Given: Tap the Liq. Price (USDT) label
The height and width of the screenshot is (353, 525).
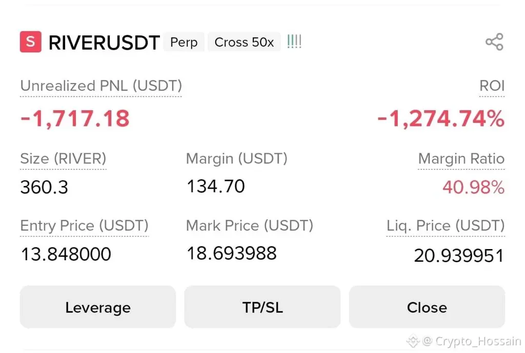Looking at the screenshot, I should [445, 225].
